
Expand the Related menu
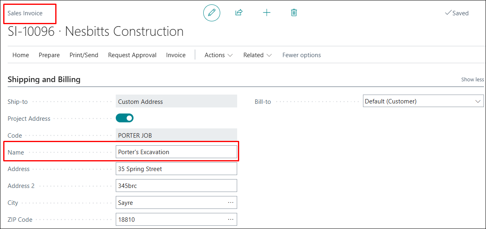point(257,55)
